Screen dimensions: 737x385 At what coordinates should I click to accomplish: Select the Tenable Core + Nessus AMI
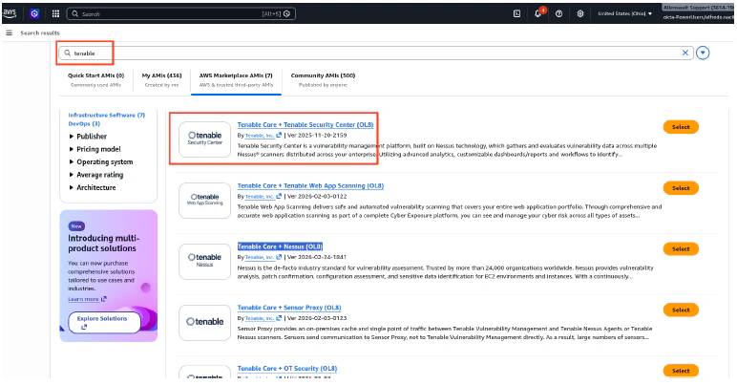pos(681,248)
